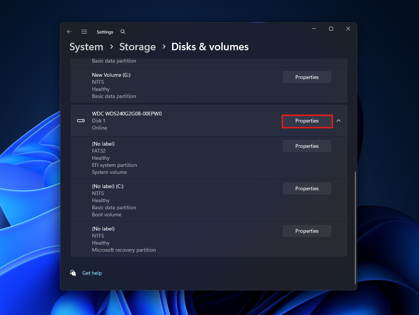419x315 pixels.
Task: Open the Get help link
Action: coord(92,273)
